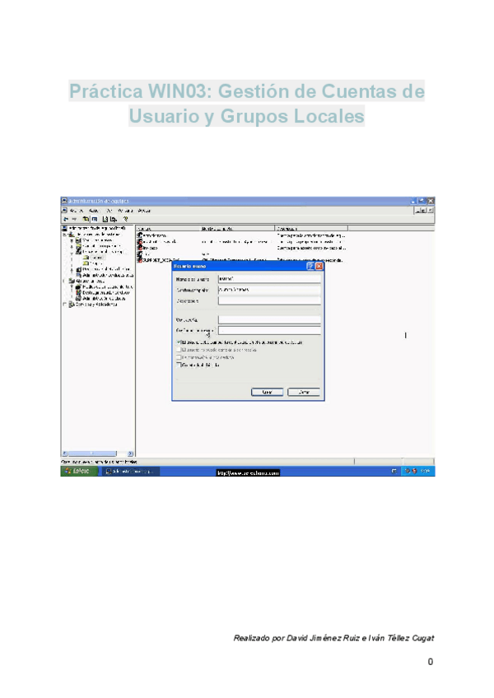
Task: Click the Inicio start button
Action: (x=79, y=471)
